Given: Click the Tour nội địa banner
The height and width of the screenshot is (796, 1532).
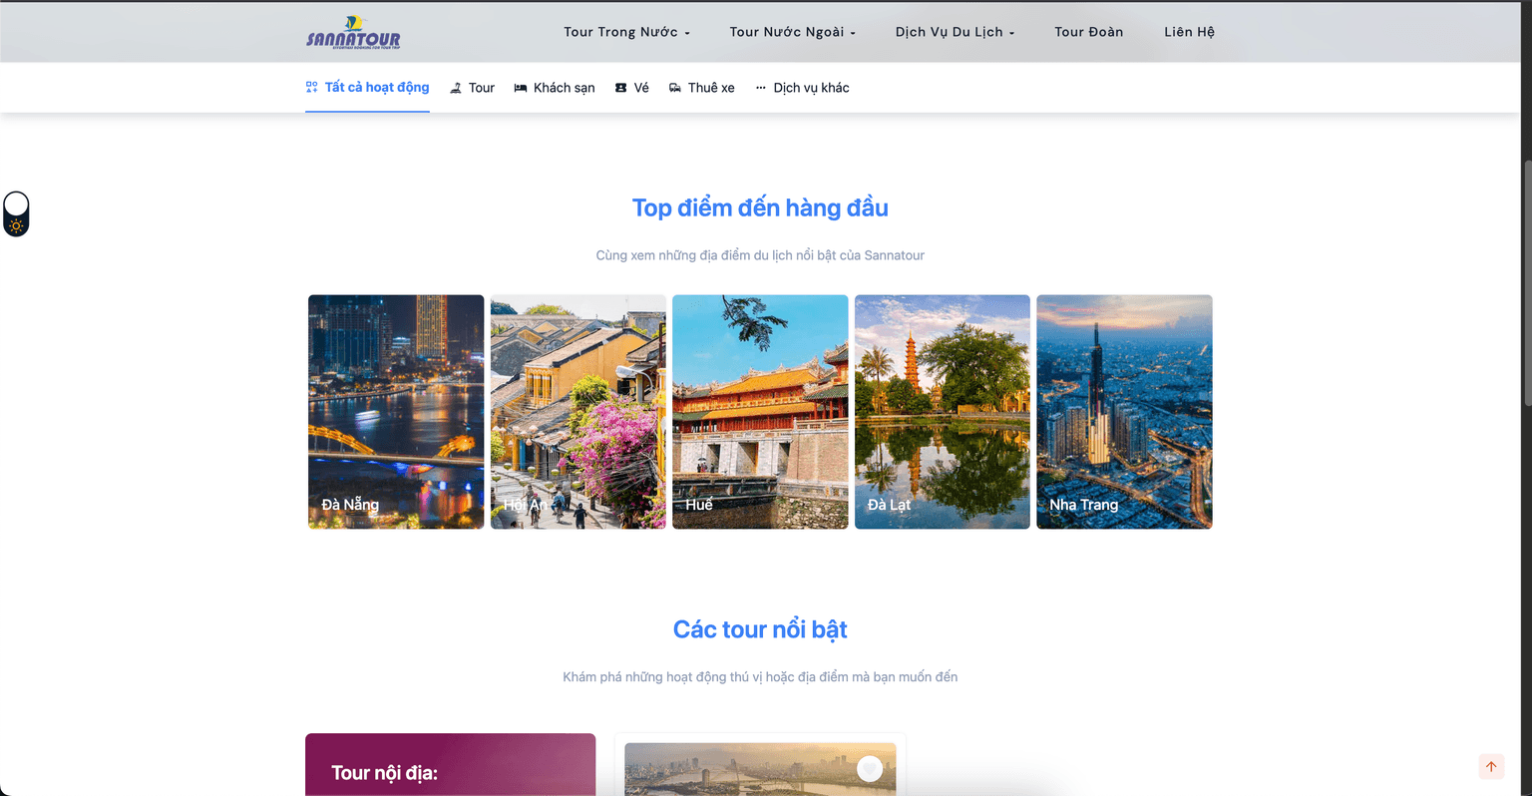Looking at the screenshot, I should tap(450, 766).
